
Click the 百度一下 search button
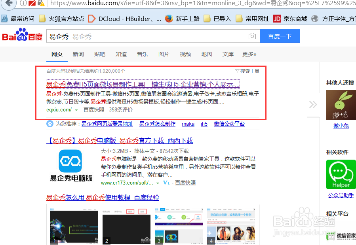[x=280, y=36]
